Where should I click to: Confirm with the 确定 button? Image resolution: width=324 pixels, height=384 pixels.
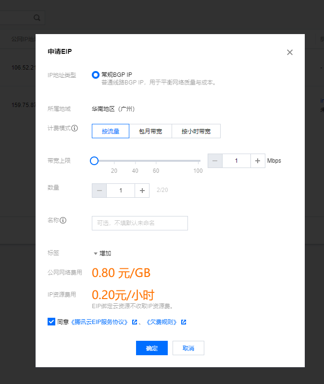tap(152, 348)
